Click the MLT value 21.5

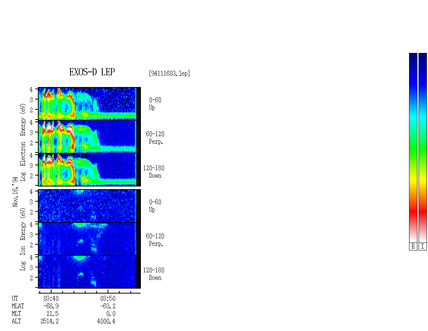(x=52, y=314)
